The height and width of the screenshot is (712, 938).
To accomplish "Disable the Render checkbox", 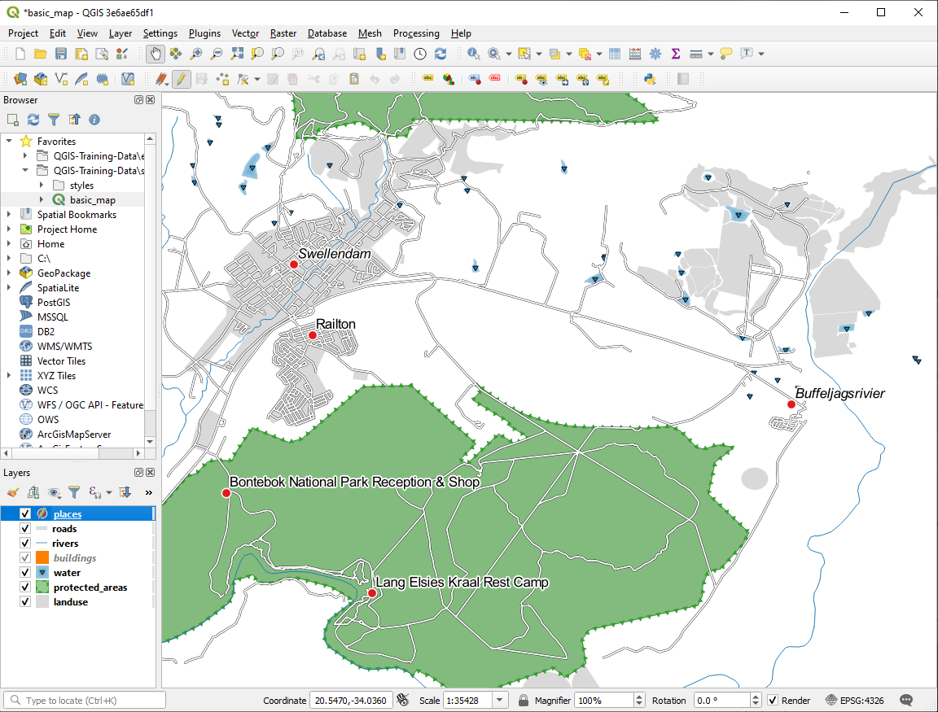I will click(x=773, y=701).
